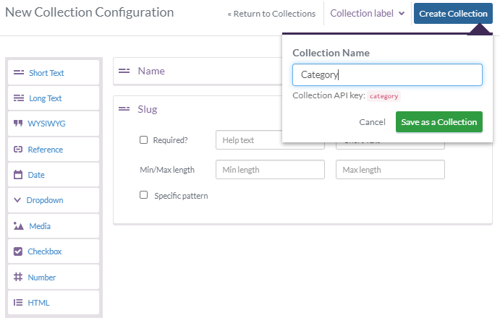Select the HTML list icon

click(x=19, y=303)
